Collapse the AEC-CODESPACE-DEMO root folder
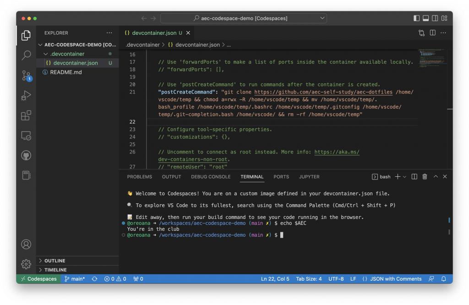The width and height of the screenshot is (469, 305). [x=77, y=44]
